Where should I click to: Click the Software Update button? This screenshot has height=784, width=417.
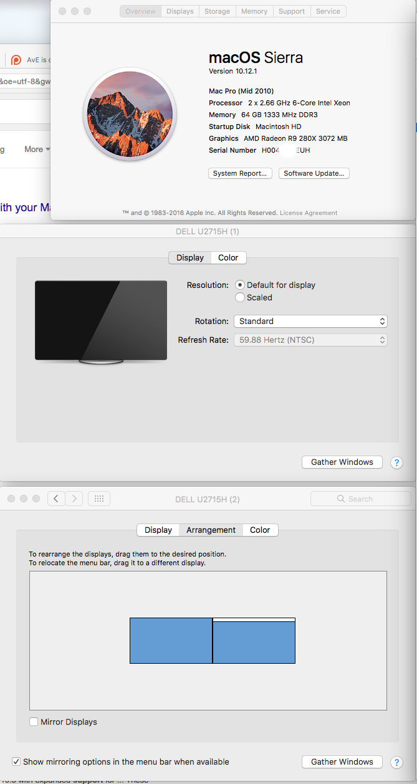(314, 173)
